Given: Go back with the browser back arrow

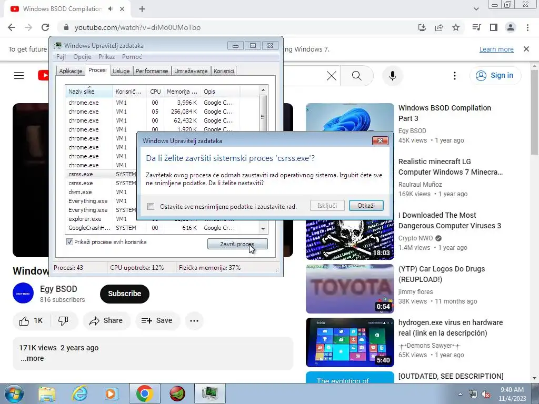Looking at the screenshot, I should pyautogui.click(x=12, y=27).
